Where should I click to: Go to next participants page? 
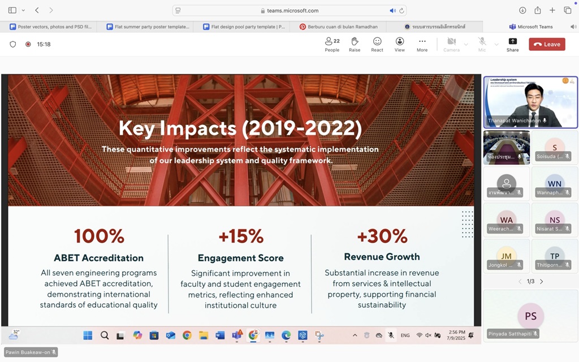(x=541, y=281)
